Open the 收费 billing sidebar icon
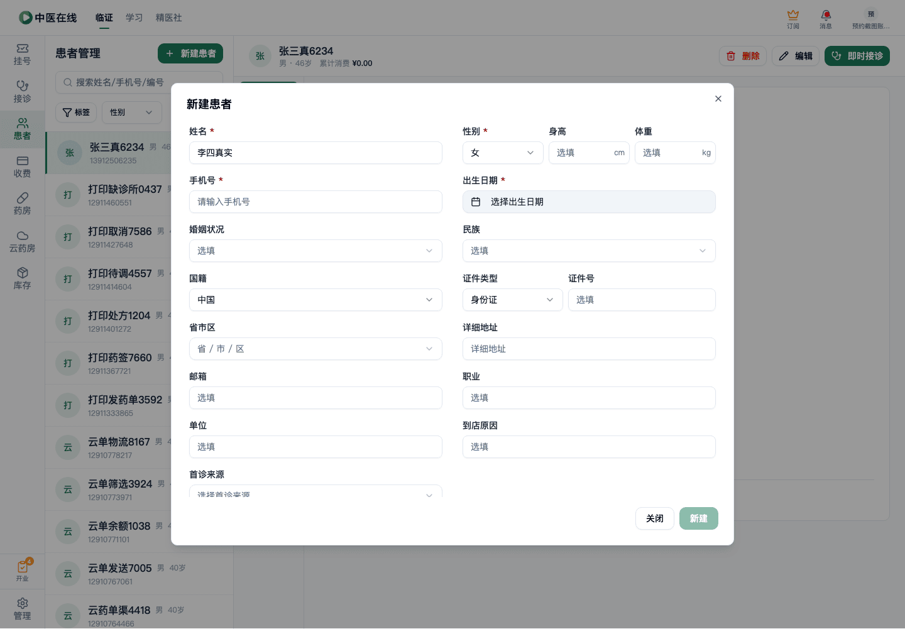Viewport: 905px width, 629px height. click(22, 167)
